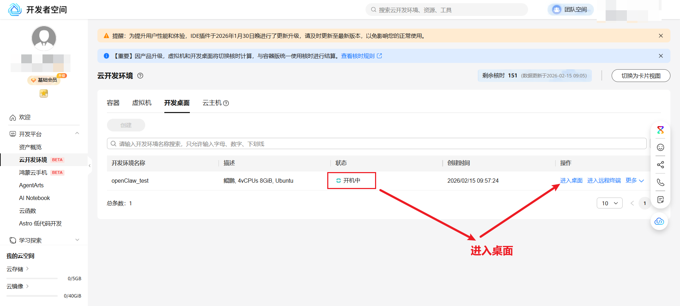
Task: Click the openClaw_test environment name
Action: point(130,181)
